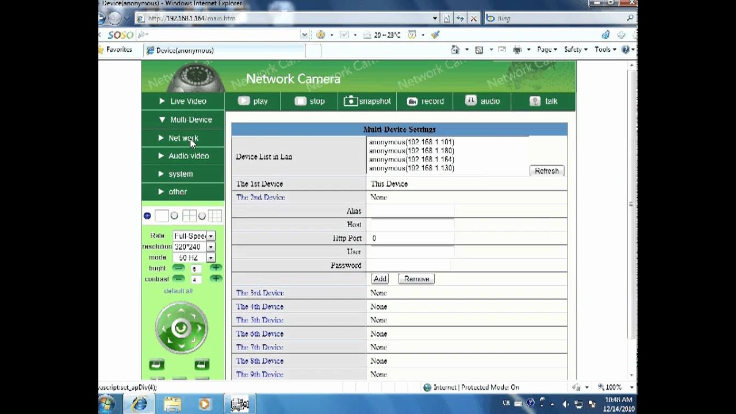Open the other menu

[183, 191]
